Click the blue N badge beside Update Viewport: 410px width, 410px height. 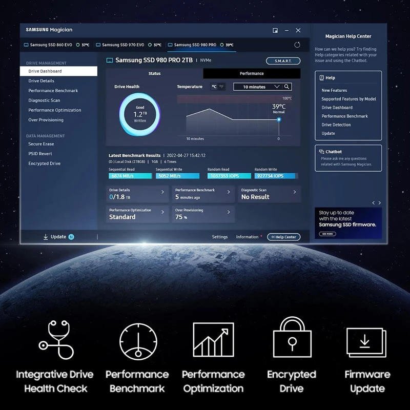coord(71,237)
